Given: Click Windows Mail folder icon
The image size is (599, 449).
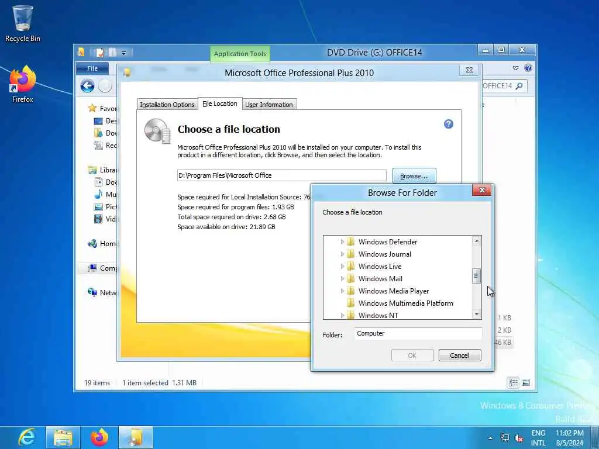Looking at the screenshot, I should pyautogui.click(x=350, y=278).
